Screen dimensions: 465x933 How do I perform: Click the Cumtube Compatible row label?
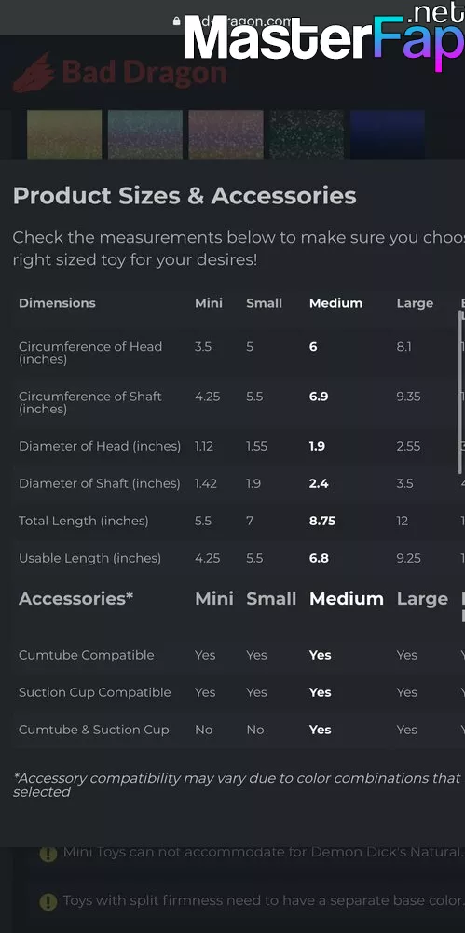(x=87, y=655)
